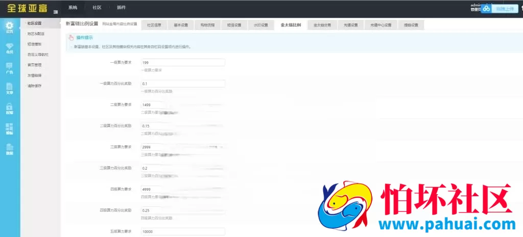Click the 操作提示 hand pointer icon

71,38
